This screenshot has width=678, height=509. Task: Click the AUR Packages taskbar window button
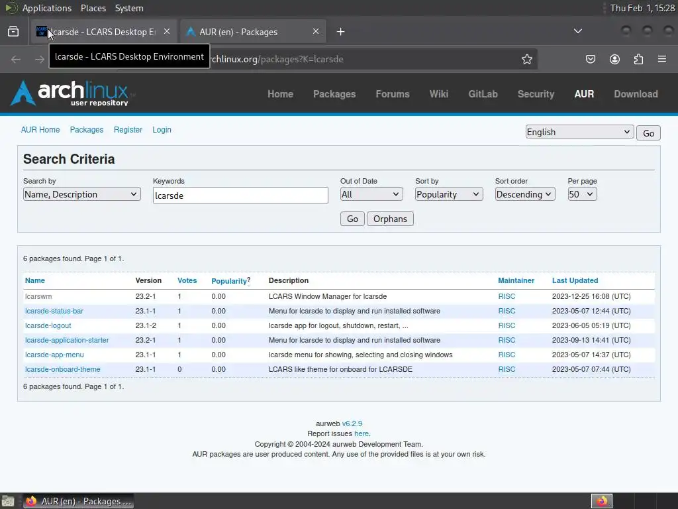(x=78, y=501)
